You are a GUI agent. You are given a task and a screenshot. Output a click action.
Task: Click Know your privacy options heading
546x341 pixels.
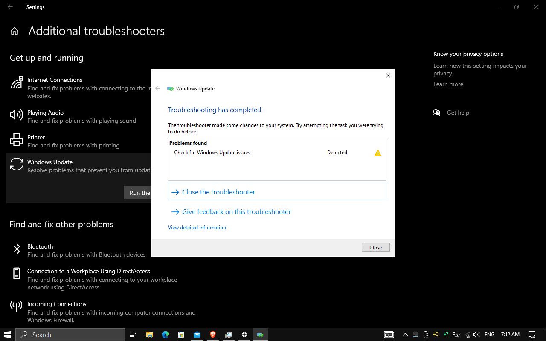pos(468,54)
